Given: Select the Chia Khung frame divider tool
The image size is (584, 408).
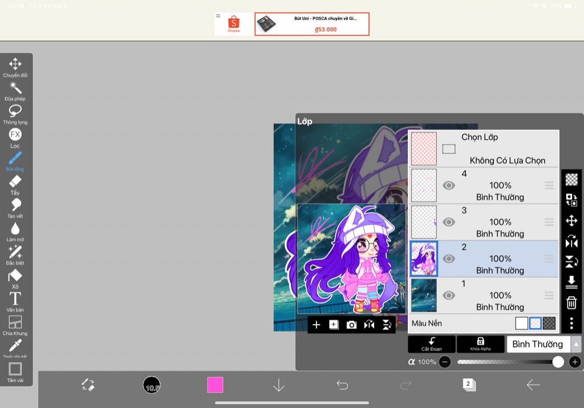Looking at the screenshot, I should (x=15, y=326).
